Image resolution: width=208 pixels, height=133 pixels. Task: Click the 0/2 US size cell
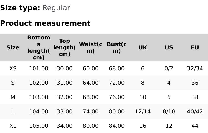coord(169,68)
